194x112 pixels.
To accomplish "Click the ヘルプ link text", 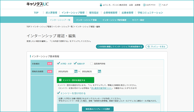I will pyautogui.click(x=165, y=5).
